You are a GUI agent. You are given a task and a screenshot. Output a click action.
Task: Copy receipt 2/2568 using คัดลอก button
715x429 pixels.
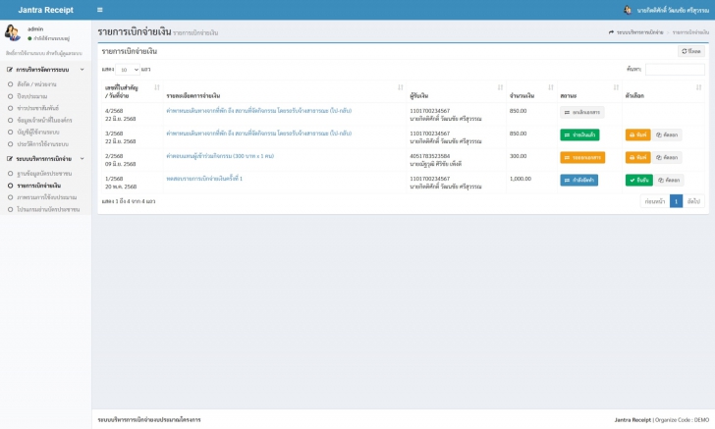[x=667, y=158]
